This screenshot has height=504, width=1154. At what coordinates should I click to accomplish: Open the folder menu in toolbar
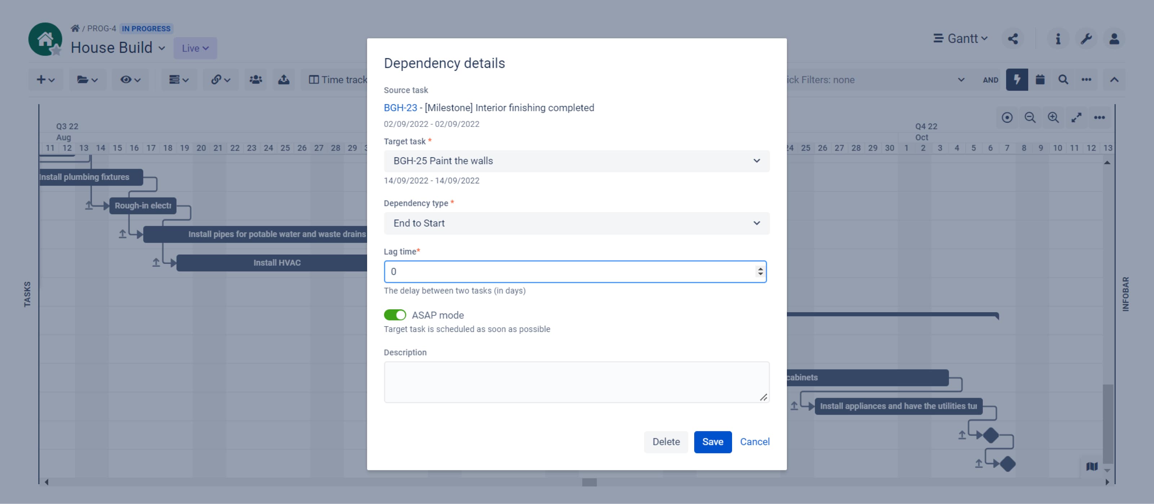pos(87,80)
